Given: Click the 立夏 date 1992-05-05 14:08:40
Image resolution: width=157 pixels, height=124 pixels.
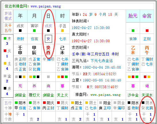Looking at the screenshot, I should coord(102,80).
